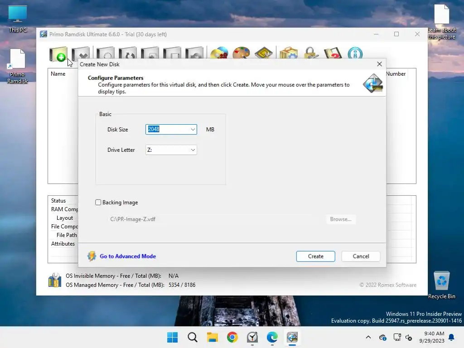Click the greyed Remove Disk toolbar icon with X
Screen dimensions: 464x348
coord(81,53)
